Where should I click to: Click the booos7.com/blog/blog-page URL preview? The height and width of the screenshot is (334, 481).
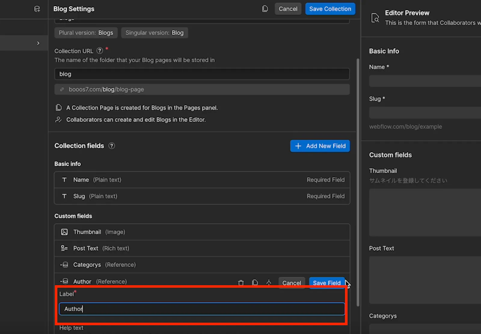[202, 89]
